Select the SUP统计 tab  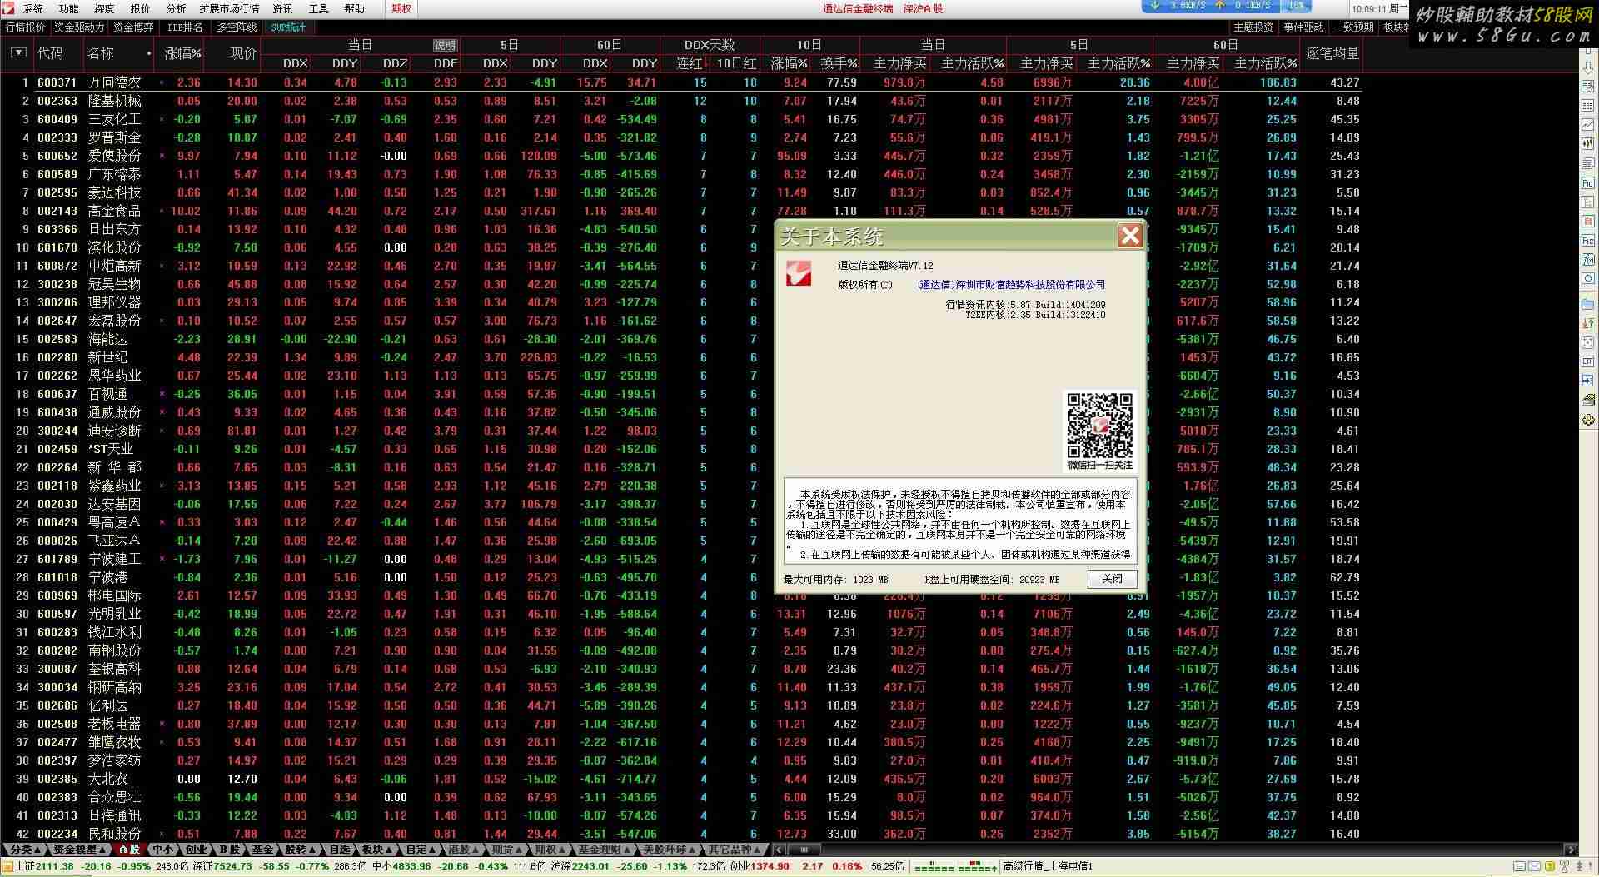click(x=288, y=27)
